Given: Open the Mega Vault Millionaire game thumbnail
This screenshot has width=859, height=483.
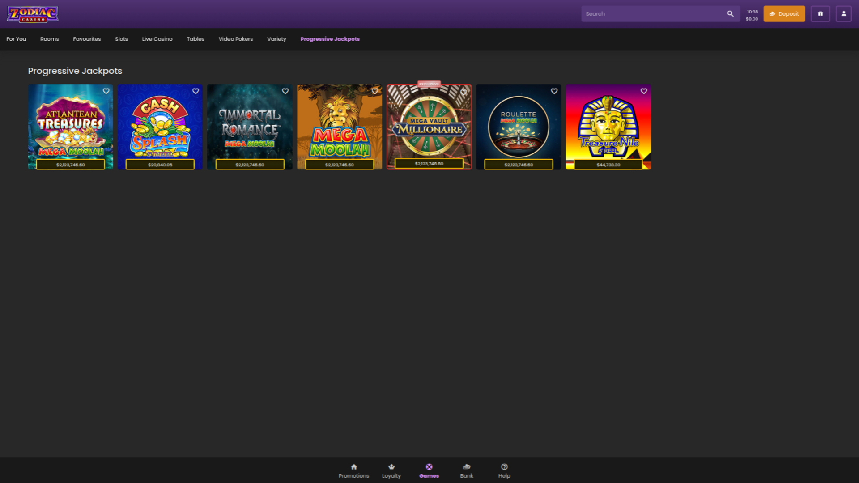Looking at the screenshot, I should click(x=429, y=127).
